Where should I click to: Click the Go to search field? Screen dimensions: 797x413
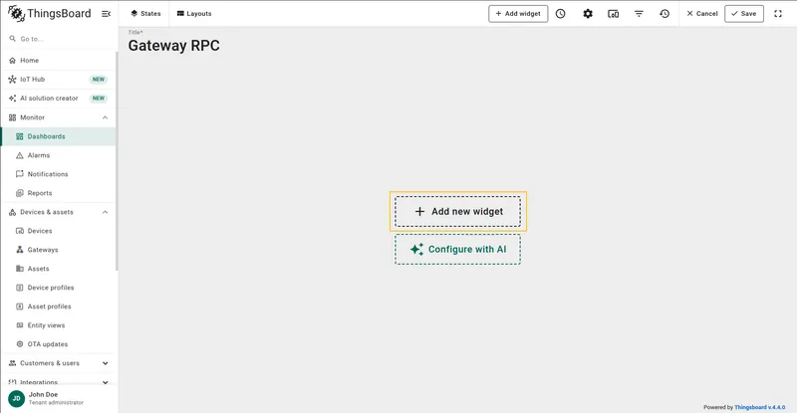[59, 39]
